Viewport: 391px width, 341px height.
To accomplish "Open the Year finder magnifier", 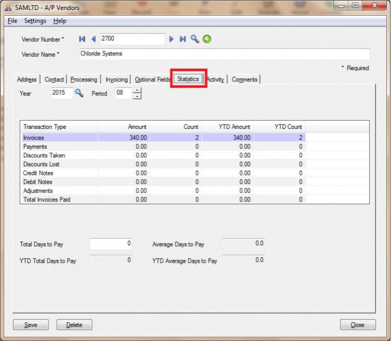I will (x=79, y=93).
